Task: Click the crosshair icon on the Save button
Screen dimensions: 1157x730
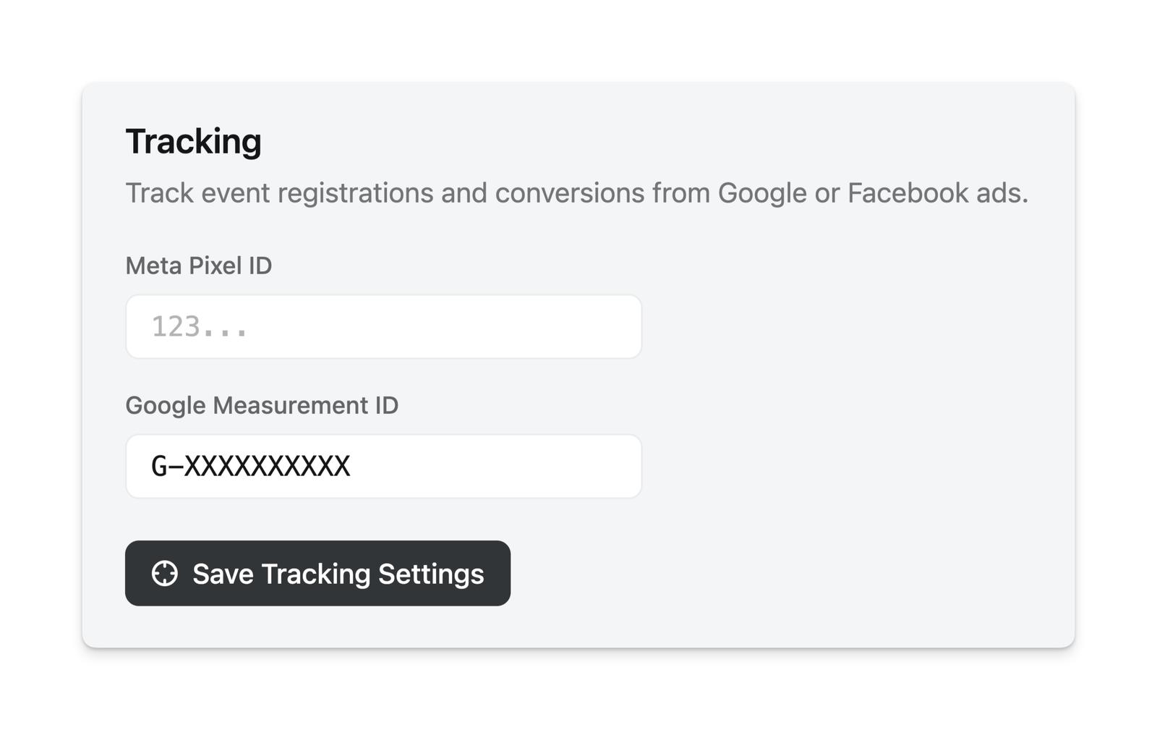Action: (x=164, y=573)
